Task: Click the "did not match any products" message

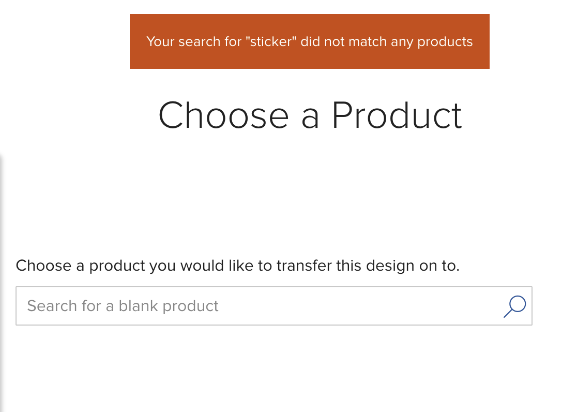Action: (387, 41)
